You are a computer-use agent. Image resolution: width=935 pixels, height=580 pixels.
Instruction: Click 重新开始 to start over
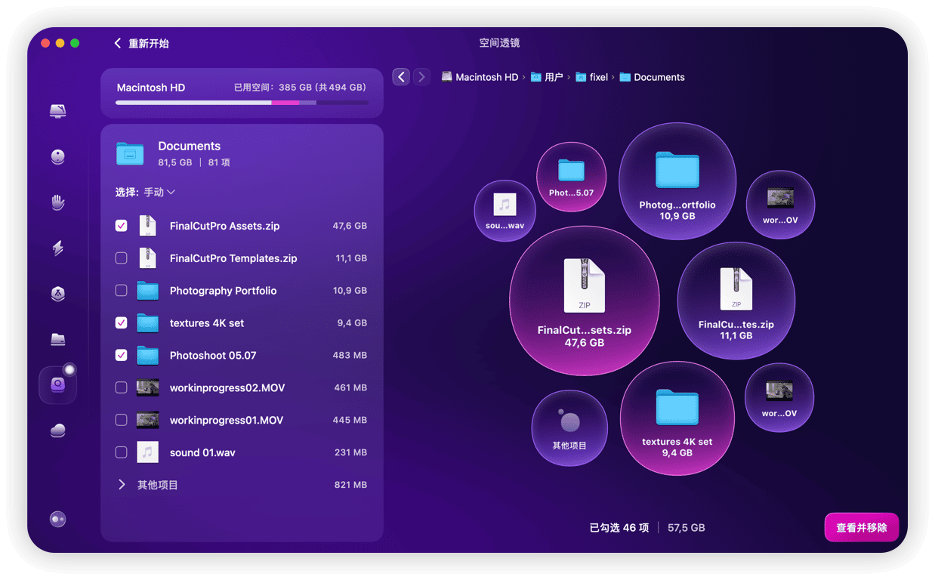point(141,44)
